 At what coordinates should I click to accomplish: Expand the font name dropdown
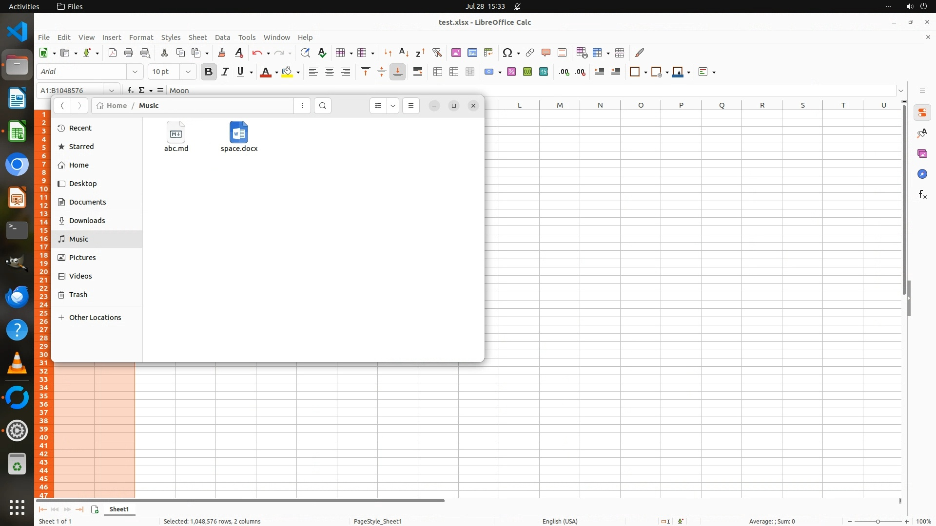point(135,72)
